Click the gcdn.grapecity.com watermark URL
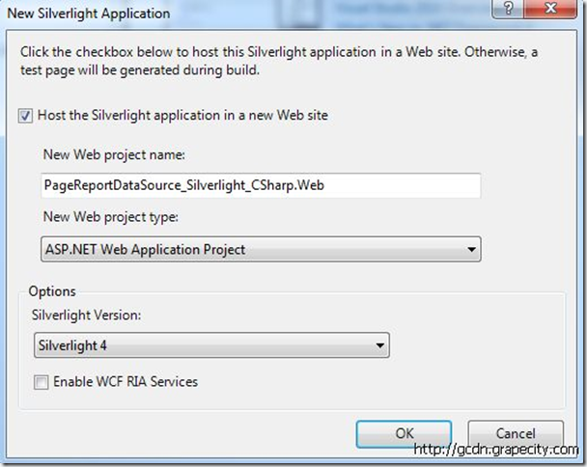The image size is (587, 467). (496, 450)
